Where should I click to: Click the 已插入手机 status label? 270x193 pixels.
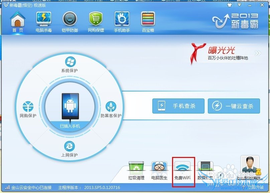point(70,126)
